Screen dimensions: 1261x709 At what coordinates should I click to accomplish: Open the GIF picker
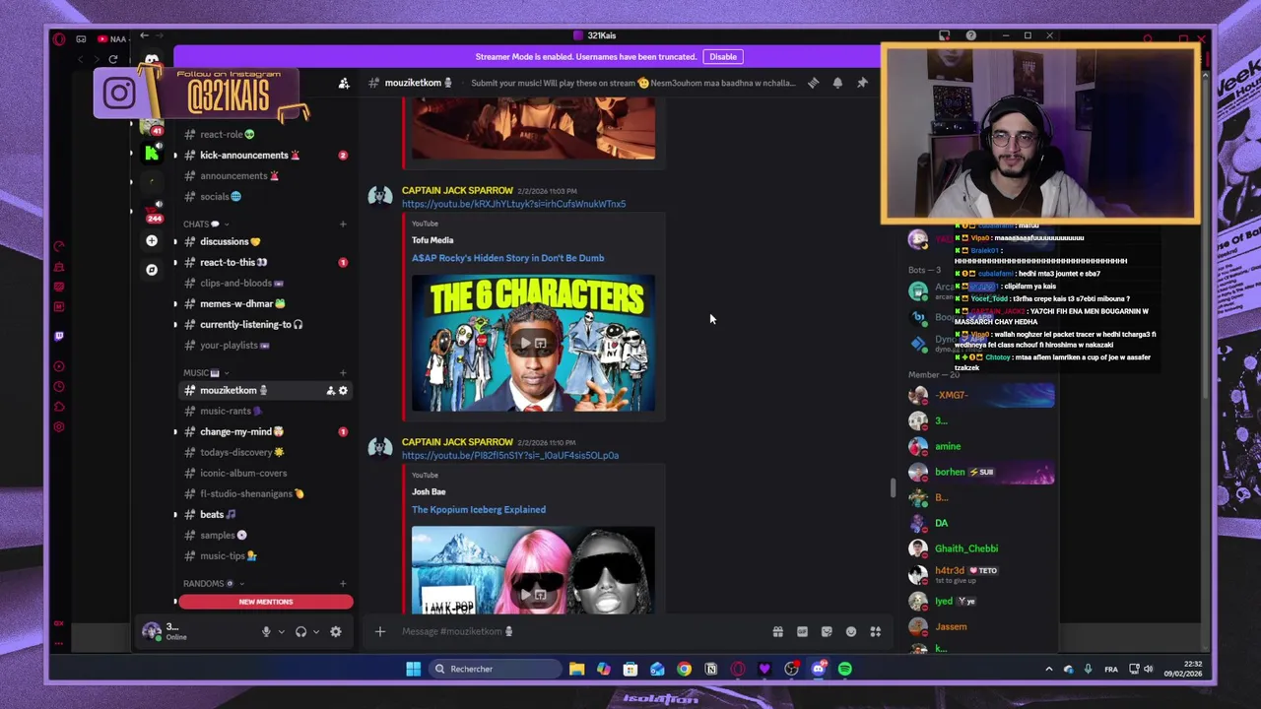(802, 632)
